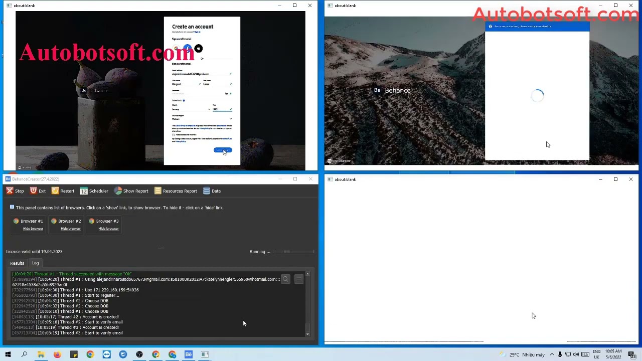Open Show Report
This screenshot has height=361, width=642.
pos(131,191)
